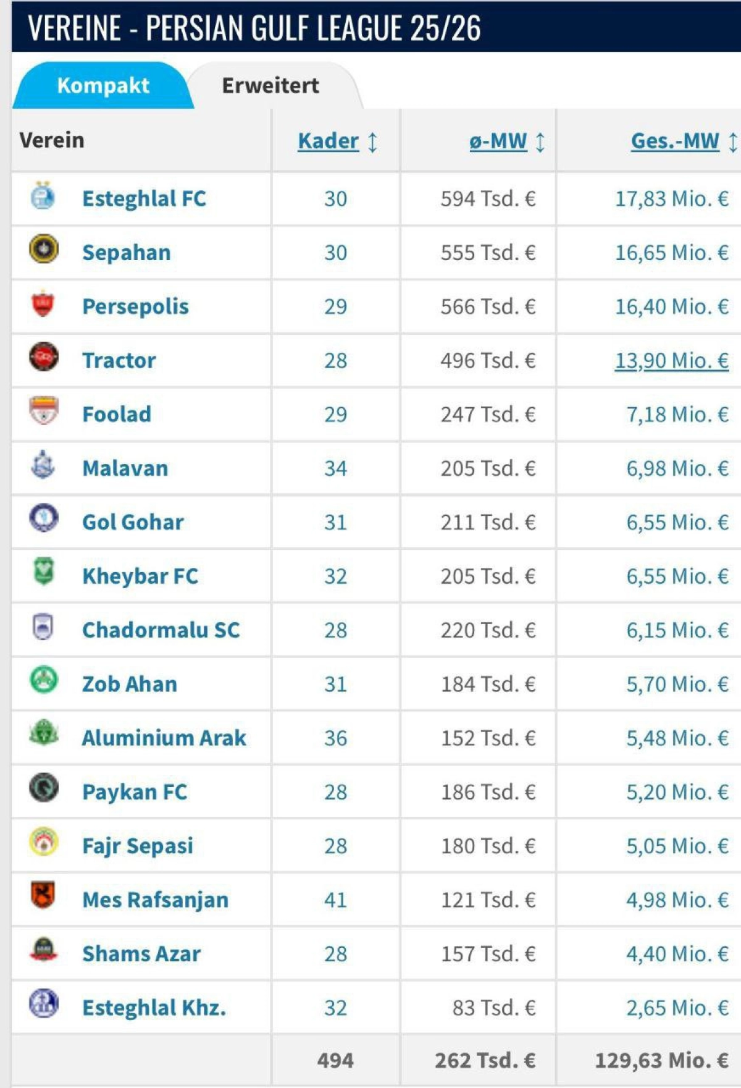Image resolution: width=741 pixels, height=1088 pixels.
Task: Click the Mes Rafsanjan club crest icon
Action: (x=43, y=896)
